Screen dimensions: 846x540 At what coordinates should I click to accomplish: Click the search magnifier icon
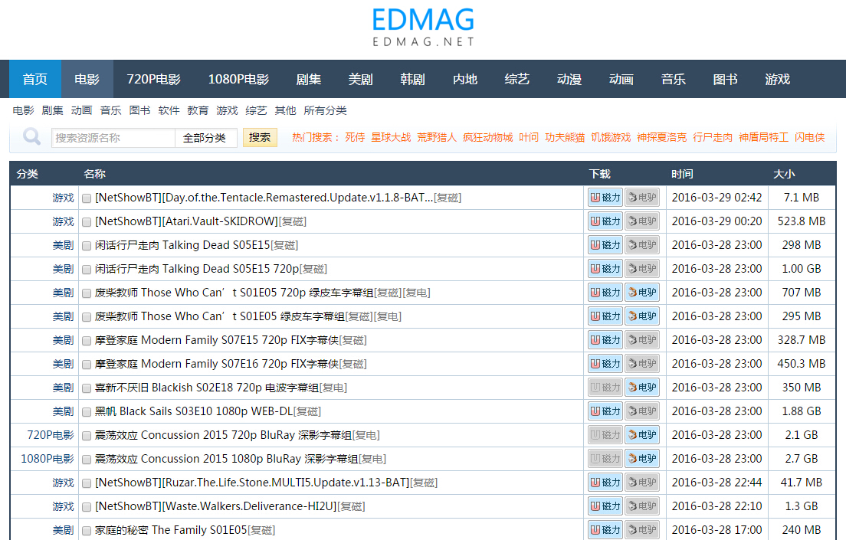(x=31, y=136)
